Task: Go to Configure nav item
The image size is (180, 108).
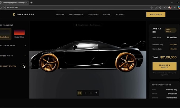Action: pos(93,14)
